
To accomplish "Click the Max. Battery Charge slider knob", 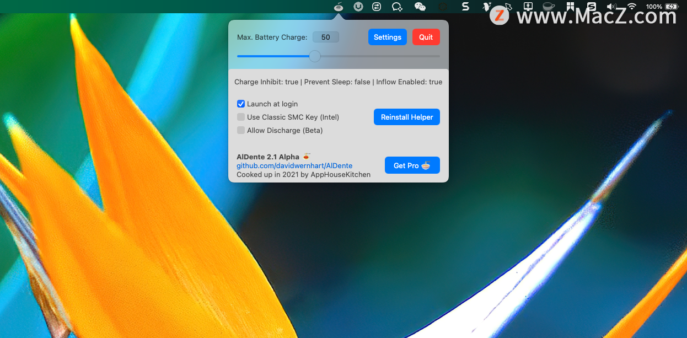I will click(315, 56).
